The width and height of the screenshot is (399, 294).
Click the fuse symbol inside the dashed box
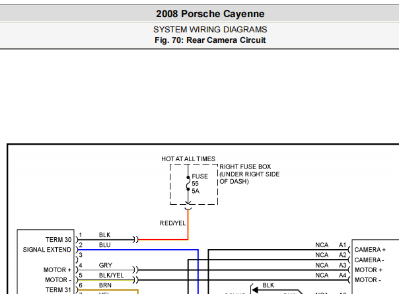click(x=188, y=183)
